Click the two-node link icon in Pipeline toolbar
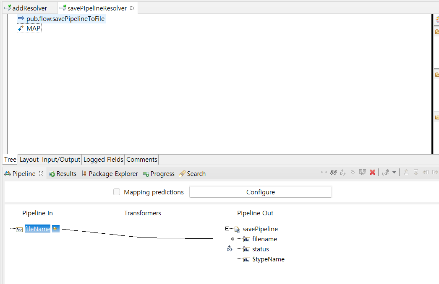 pyautogui.click(x=324, y=172)
